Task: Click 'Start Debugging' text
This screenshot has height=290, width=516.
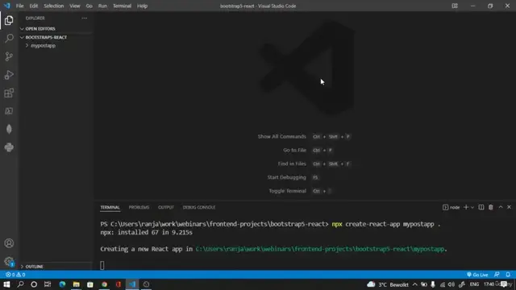Action: pos(286,177)
